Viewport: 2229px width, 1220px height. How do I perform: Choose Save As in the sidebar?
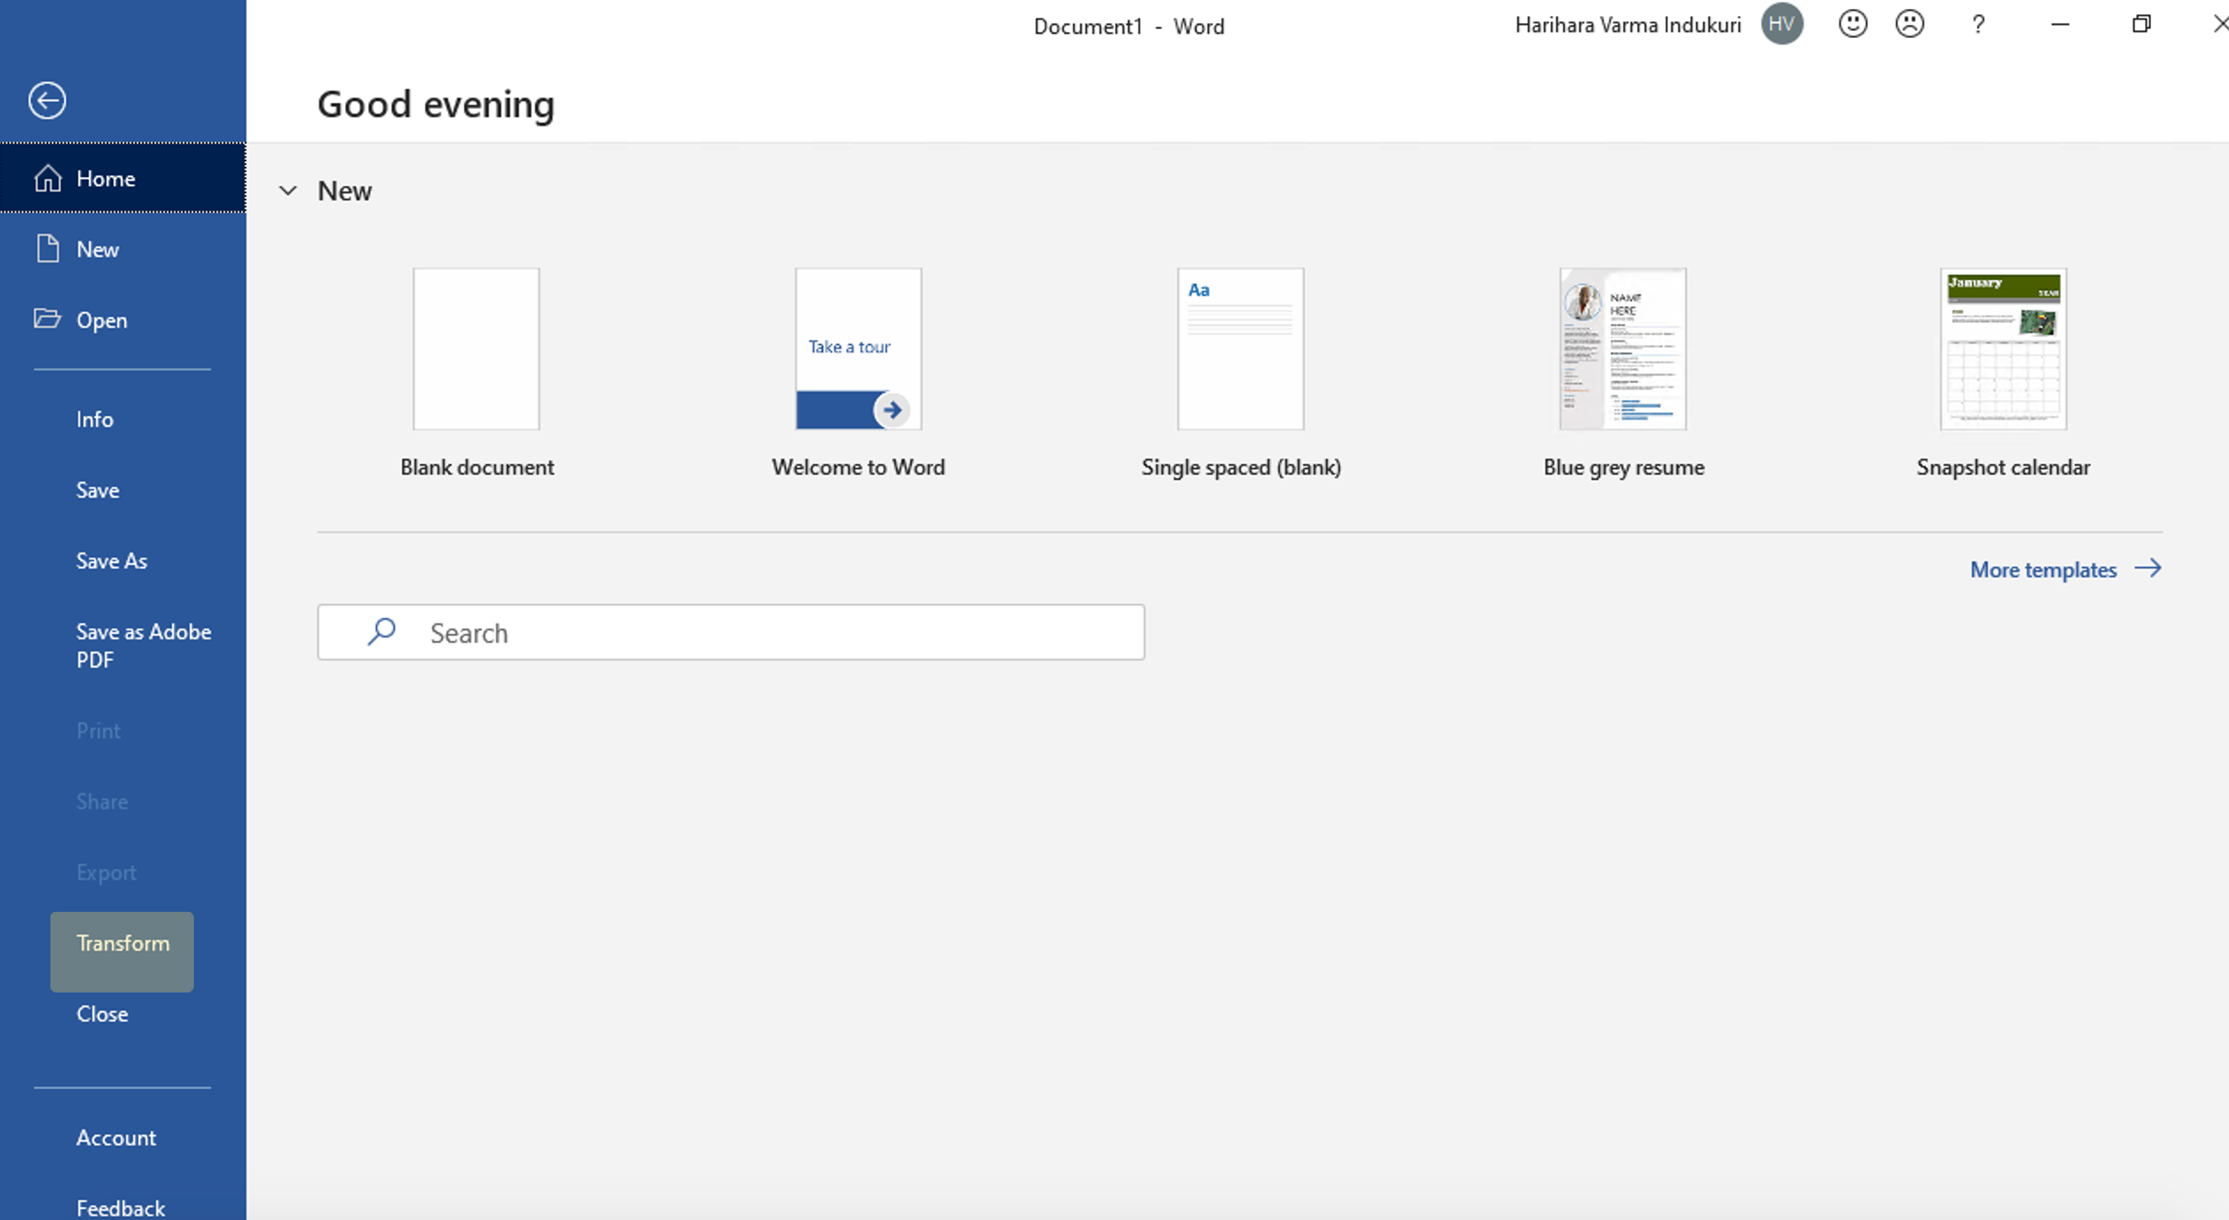pos(112,561)
